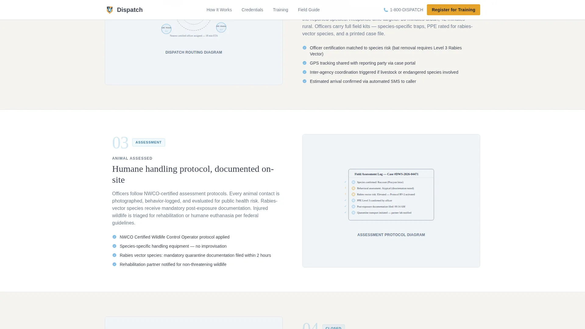
Task: Click 'Field Assessment Log — Case #DWS-2026-04471' title
Action: click(x=386, y=174)
